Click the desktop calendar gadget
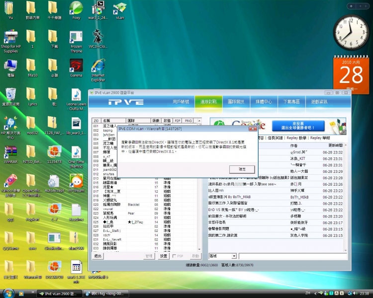The height and width of the screenshot is (298, 373). pyautogui.click(x=351, y=74)
